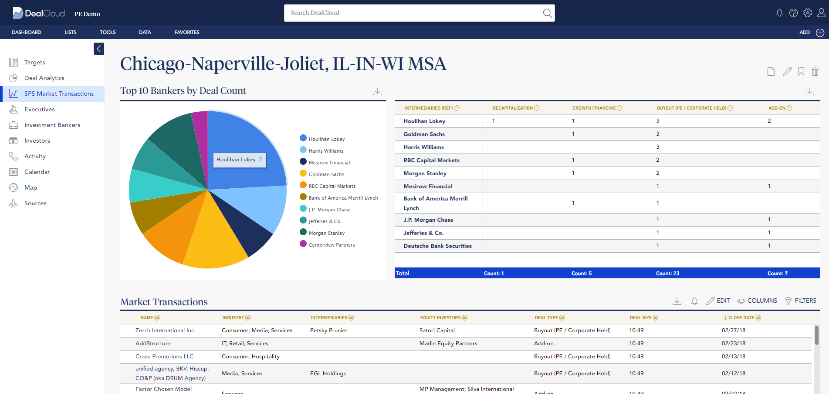Click the Market Transactions alert bell
The height and width of the screenshot is (394, 829).
[x=694, y=301]
